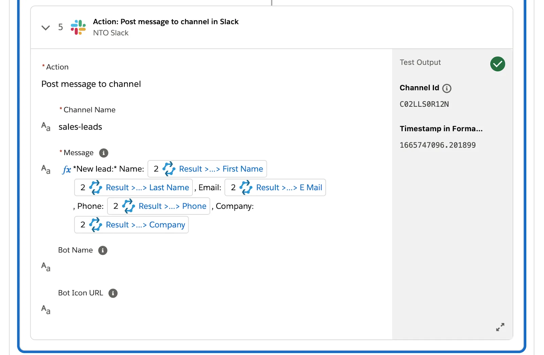Expand the Test Output panel
The width and height of the screenshot is (544, 355).
500,327
